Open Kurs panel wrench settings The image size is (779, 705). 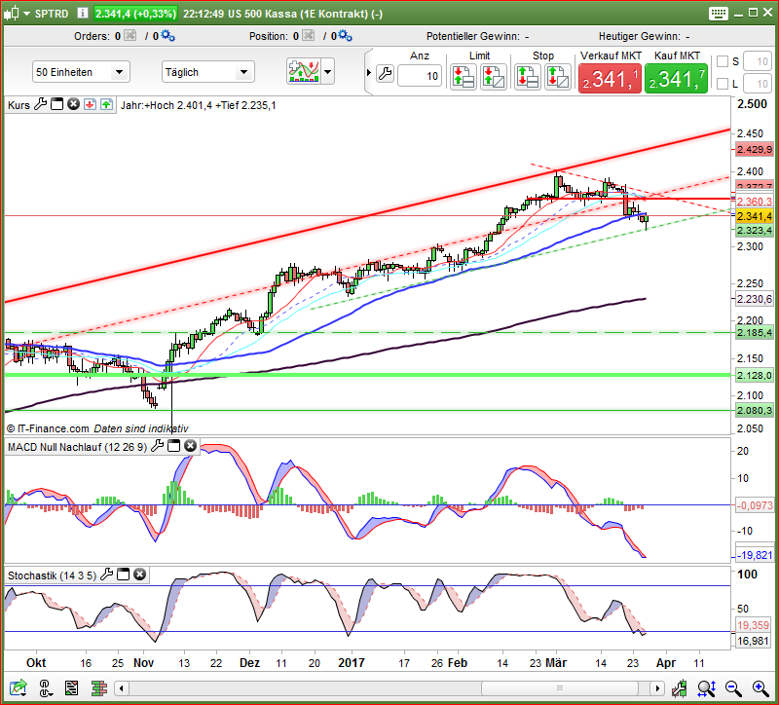(40, 104)
